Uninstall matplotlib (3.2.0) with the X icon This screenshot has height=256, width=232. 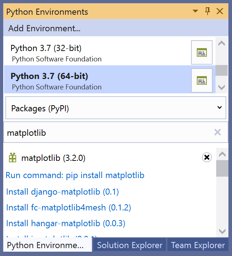click(x=207, y=157)
